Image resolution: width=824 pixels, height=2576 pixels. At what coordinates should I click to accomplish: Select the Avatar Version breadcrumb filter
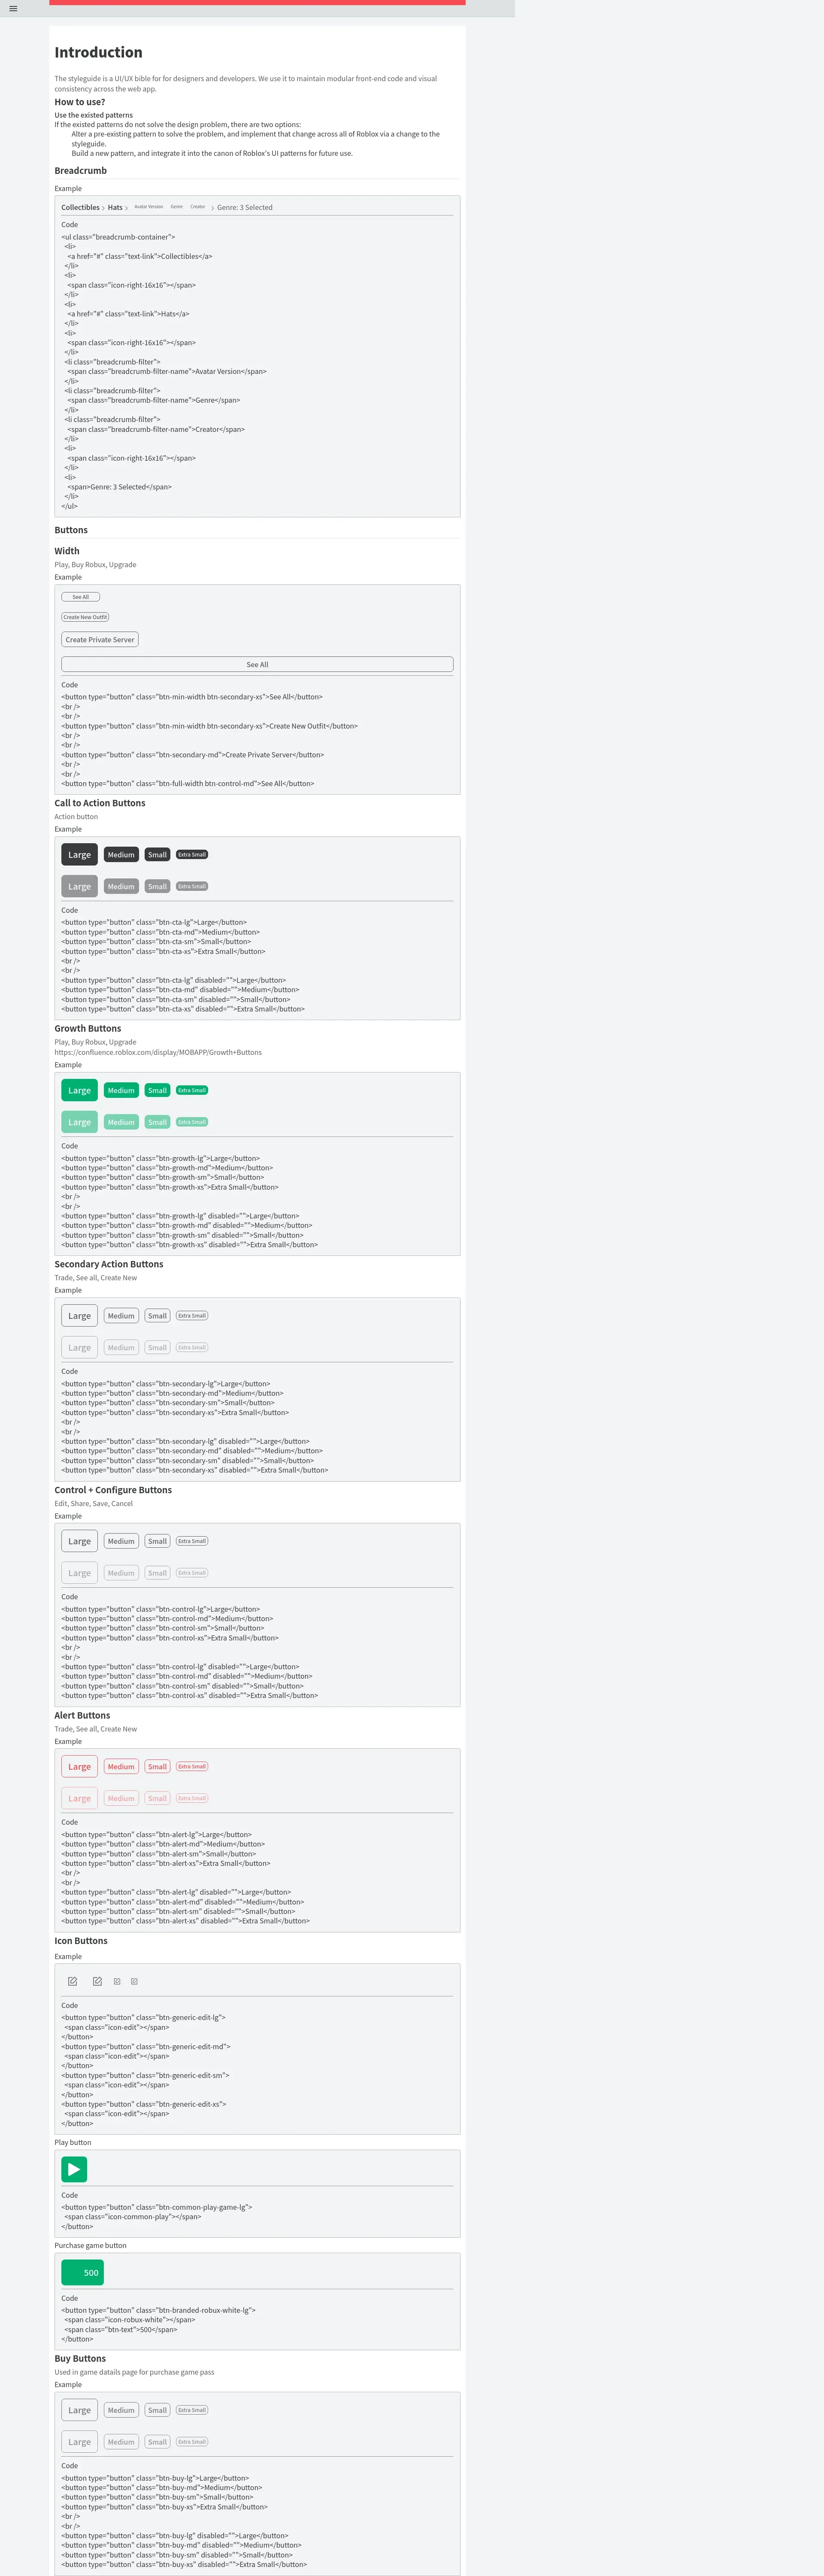tap(149, 207)
